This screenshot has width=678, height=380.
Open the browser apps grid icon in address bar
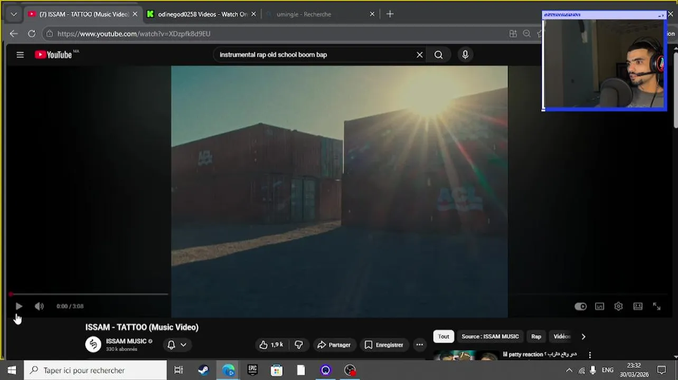(513, 34)
